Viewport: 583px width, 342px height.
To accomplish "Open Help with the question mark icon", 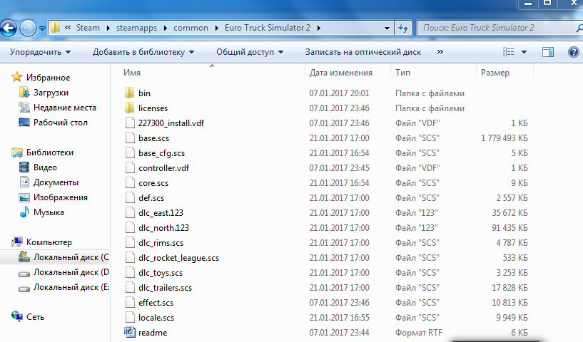I will [573, 52].
